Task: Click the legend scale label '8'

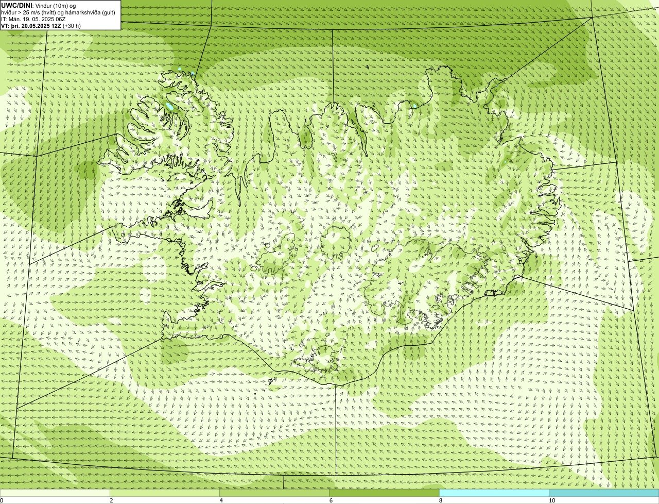Action: pyautogui.click(x=440, y=500)
